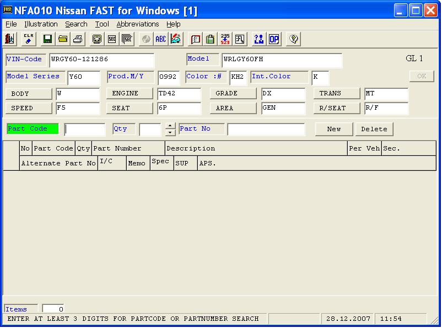Open the Search menu
Image resolution: width=442 pixels, height=328 pixels.
[x=76, y=24]
